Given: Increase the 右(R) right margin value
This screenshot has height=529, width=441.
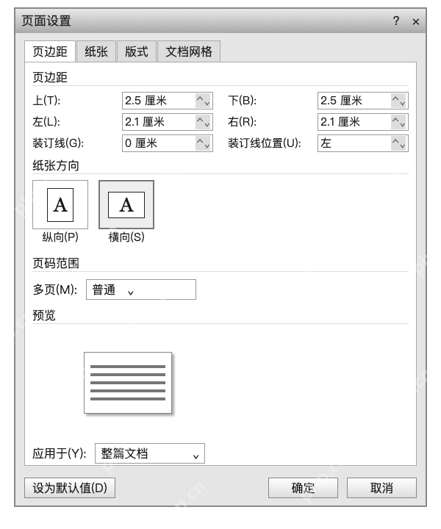Looking at the screenshot, I should [x=395, y=120].
